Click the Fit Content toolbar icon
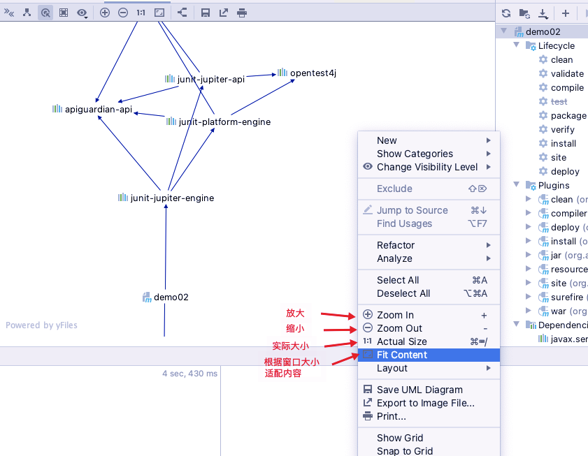This screenshot has height=456, width=588. [x=159, y=13]
